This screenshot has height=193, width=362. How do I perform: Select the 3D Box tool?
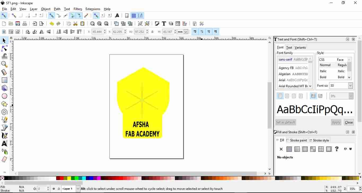[4, 88]
